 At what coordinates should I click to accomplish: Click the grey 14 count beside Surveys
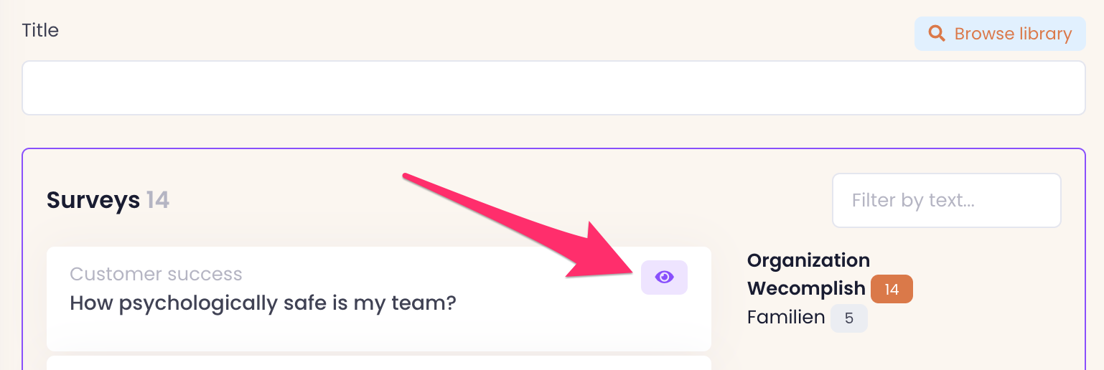(x=158, y=200)
